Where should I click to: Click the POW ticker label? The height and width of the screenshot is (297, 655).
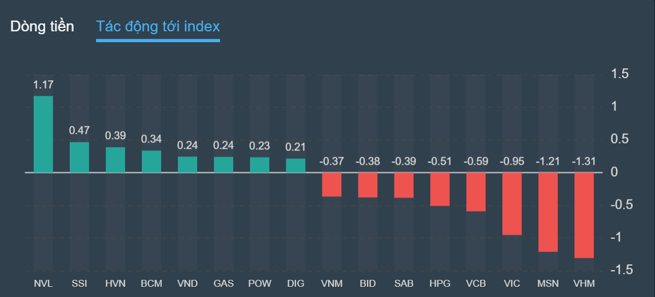[259, 283]
